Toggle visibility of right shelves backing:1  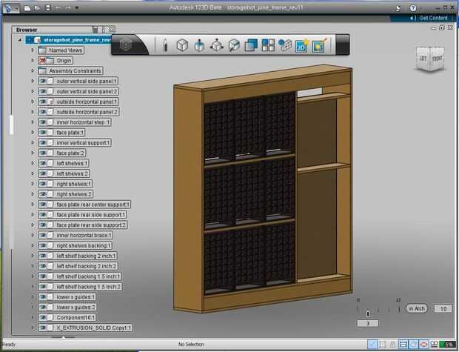coord(43,245)
